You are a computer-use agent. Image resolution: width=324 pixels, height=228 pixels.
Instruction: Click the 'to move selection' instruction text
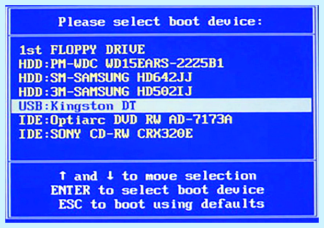coord(189,176)
